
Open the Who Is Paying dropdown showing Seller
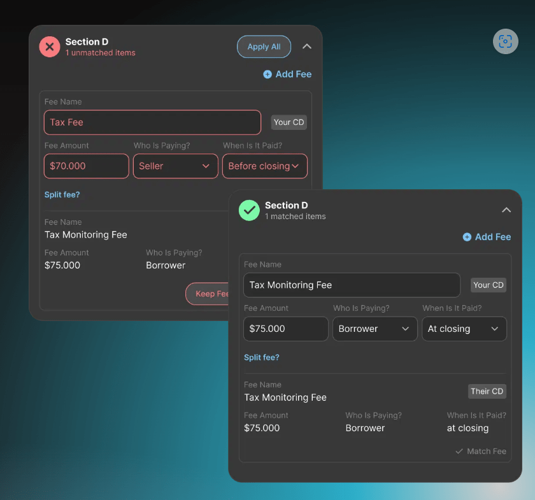(x=176, y=166)
